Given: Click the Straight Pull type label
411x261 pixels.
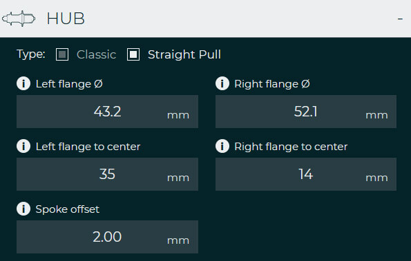Looking at the screenshot, I should (x=184, y=54).
